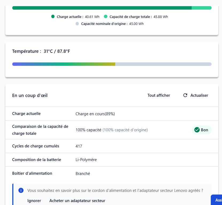Click the Li-Polymère battery composition value
222x205 pixels.
point(86,160)
